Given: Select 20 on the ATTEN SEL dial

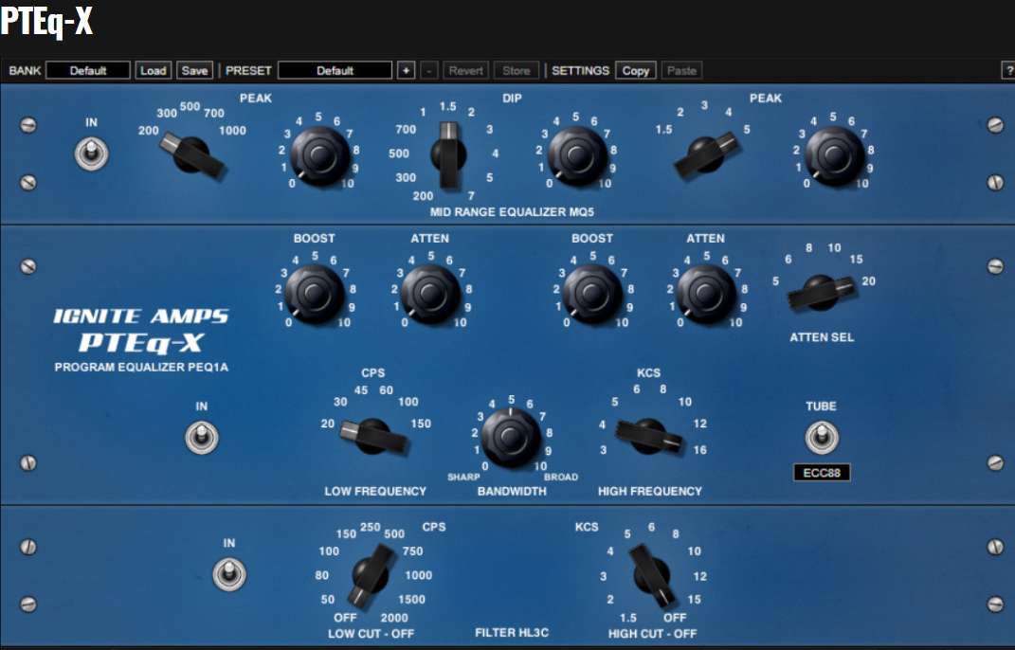Looking at the screenshot, I should tap(869, 281).
